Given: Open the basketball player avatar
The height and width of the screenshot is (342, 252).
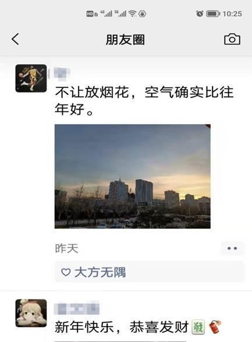Looking at the screenshot, I should coord(31,78).
